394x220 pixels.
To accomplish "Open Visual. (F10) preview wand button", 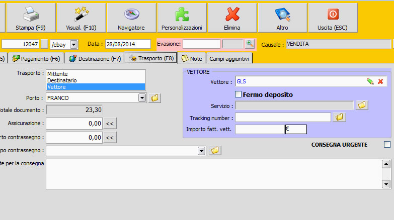I will 81,18.
